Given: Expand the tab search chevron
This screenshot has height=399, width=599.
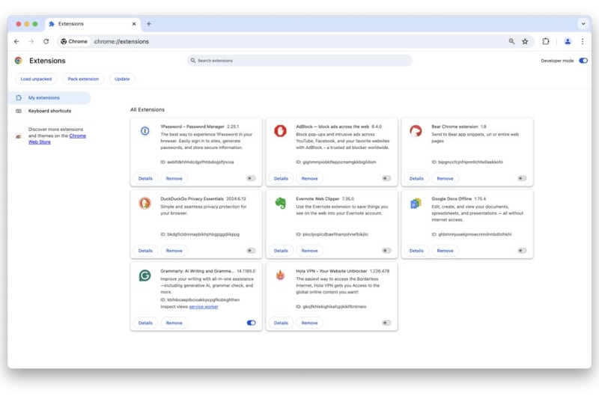Looking at the screenshot, I should (x=583, y=24).
